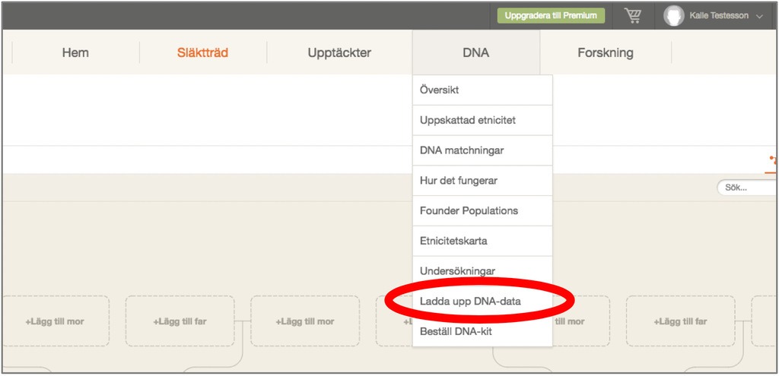Open the Upptäckter menu

[339, 52]
